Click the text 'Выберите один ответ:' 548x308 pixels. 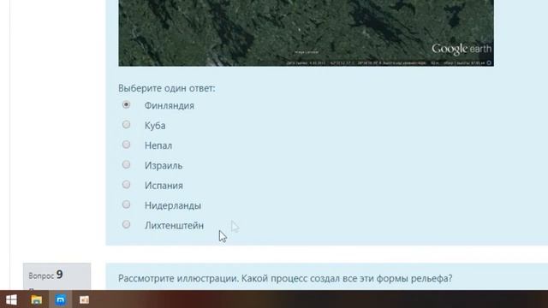click(167, 88)
